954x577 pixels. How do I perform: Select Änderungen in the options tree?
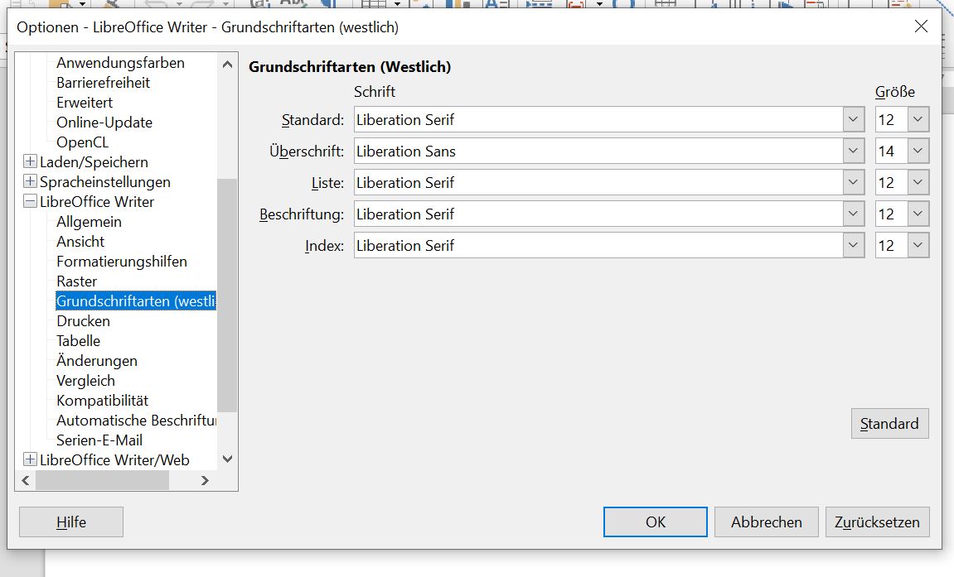[x=97, y=361]
